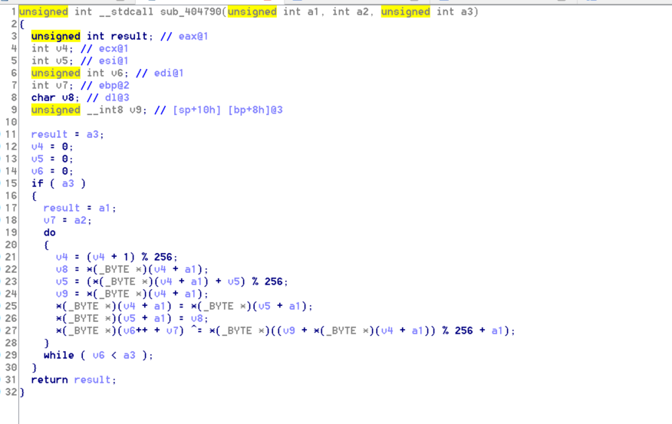Click line number 10 in the gutter
672x424 pixels.
click(x=11, y=123)
